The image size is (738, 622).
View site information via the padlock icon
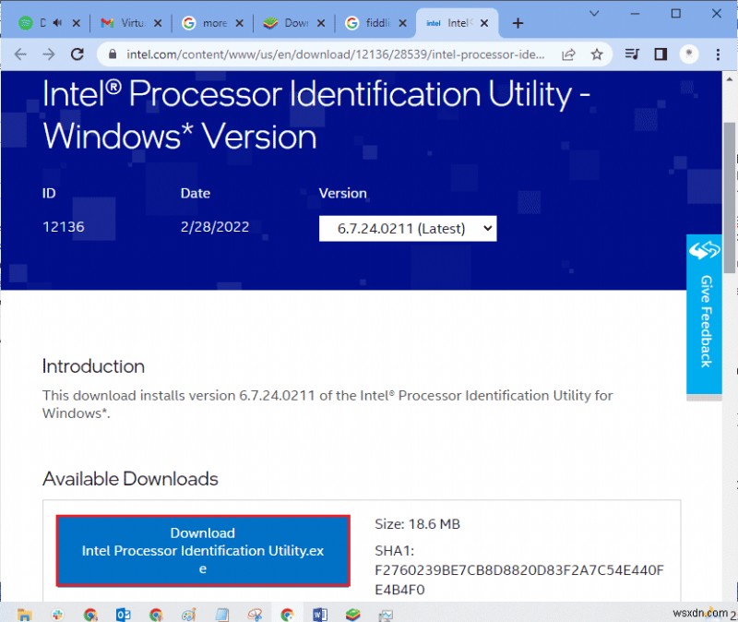112,54
